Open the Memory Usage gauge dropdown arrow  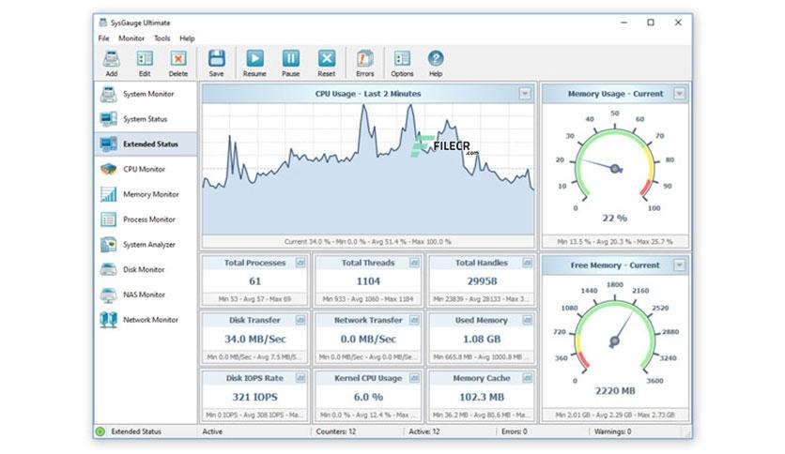[x=680, y=94]
